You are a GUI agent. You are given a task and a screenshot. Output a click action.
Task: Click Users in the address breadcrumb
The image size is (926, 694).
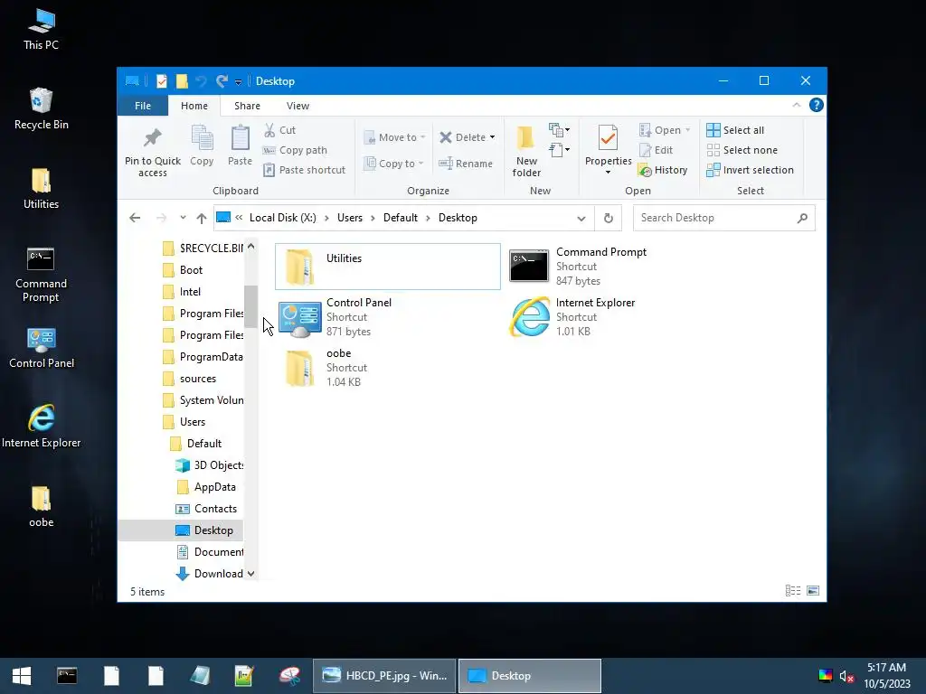[x=350, y=218]
